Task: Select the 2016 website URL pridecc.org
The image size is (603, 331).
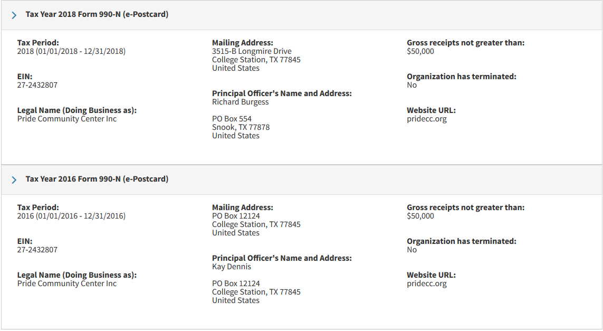Action: (427, 283)
